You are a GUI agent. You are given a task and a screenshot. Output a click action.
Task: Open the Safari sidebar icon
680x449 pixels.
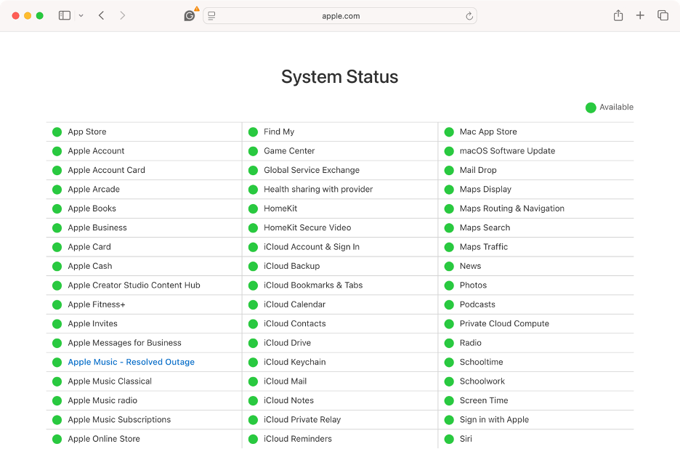tap(64, 15)
